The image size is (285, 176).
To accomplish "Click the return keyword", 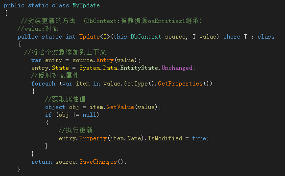I will [42, 162].
